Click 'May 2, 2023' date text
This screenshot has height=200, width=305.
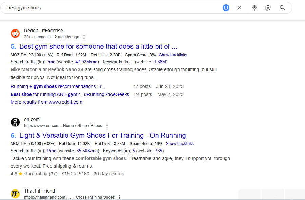[x=170, y=94]
